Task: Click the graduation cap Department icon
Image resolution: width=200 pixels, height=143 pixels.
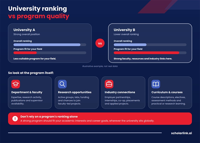Action: tap(16, 84)
